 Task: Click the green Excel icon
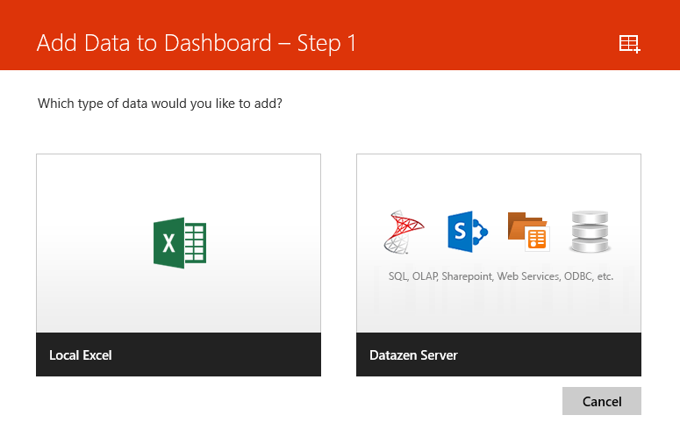tap(179, 242)
